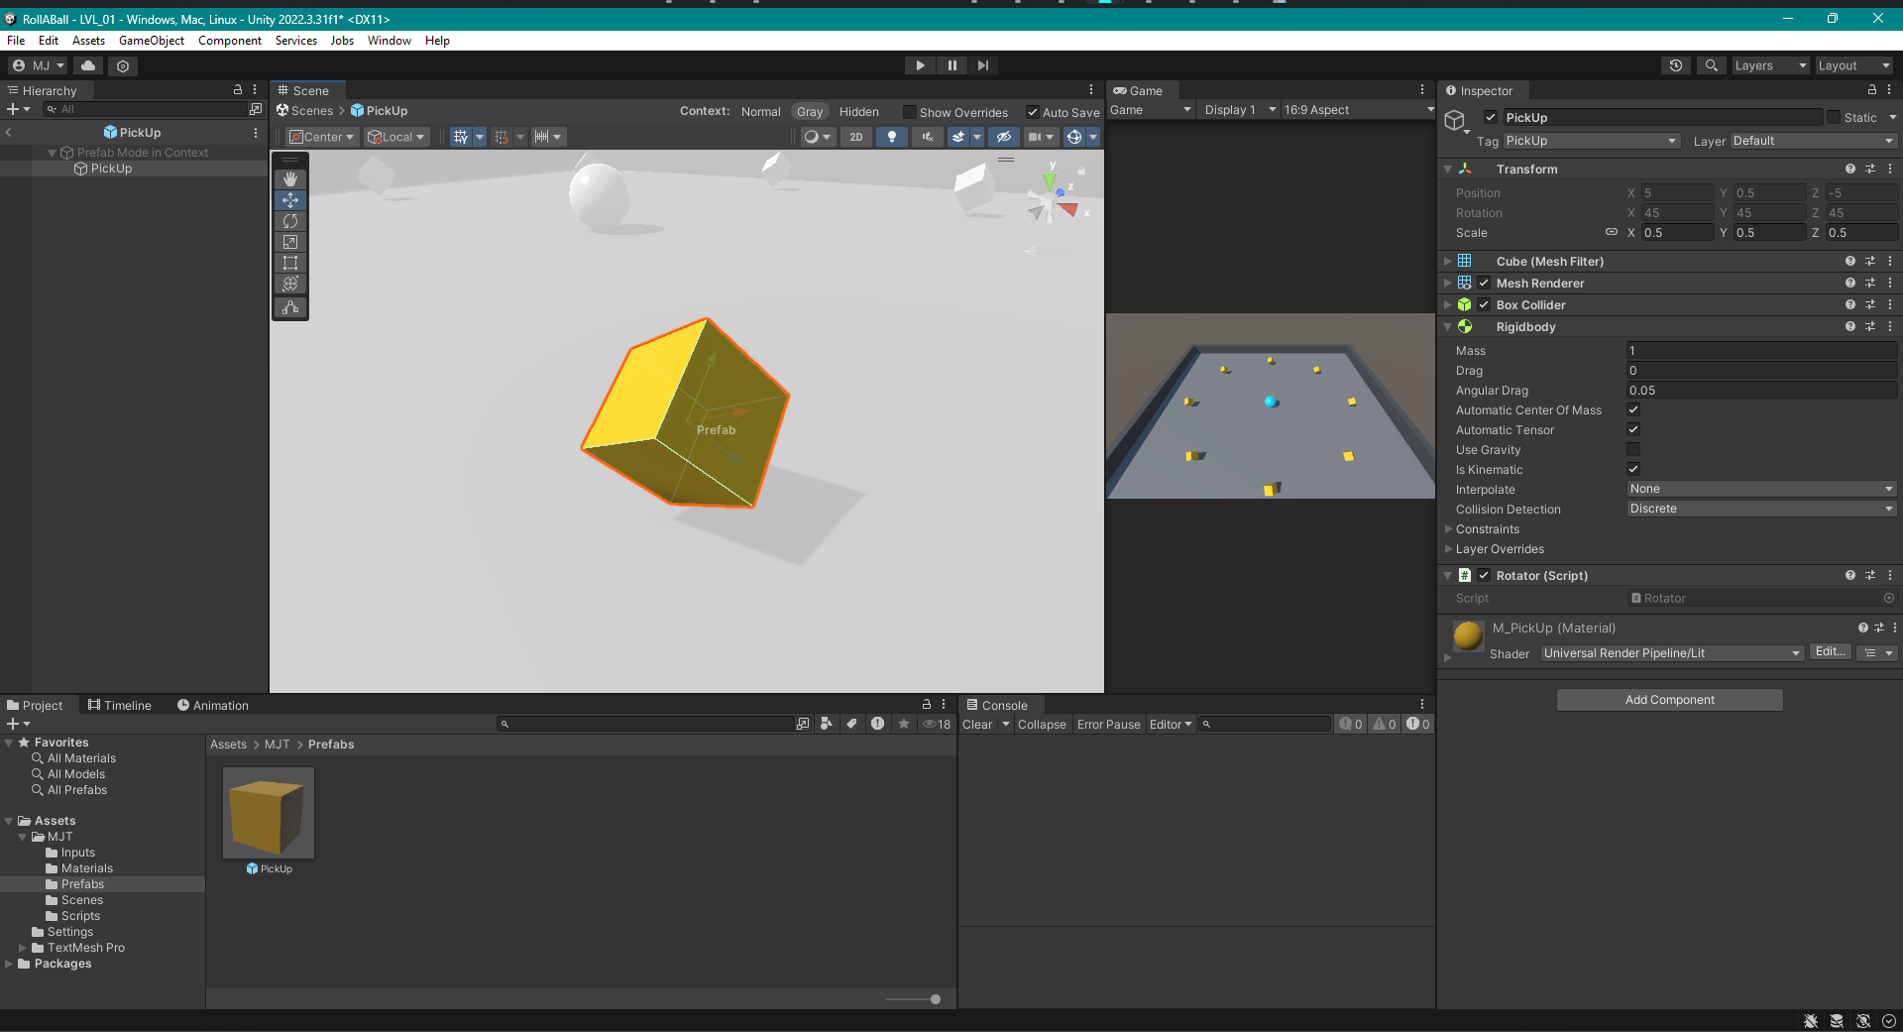Switch to the Animation tab
This screenshot has height=1032, width=1903.
(213, 705)
